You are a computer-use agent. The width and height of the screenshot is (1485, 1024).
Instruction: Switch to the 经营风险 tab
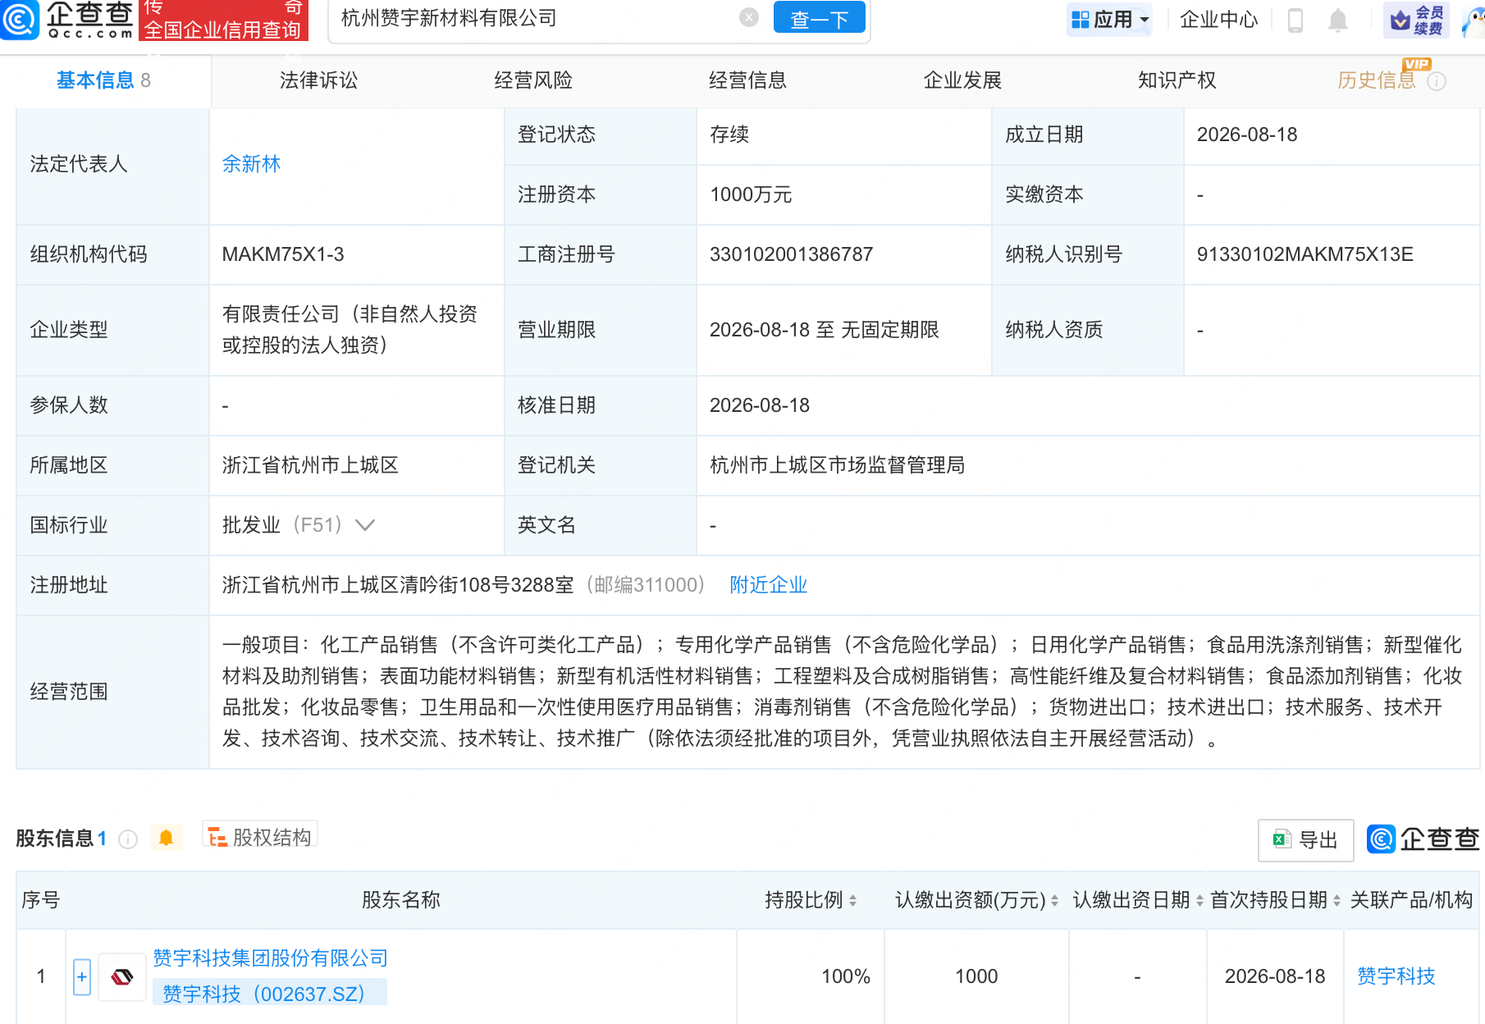tap(533, 80)
